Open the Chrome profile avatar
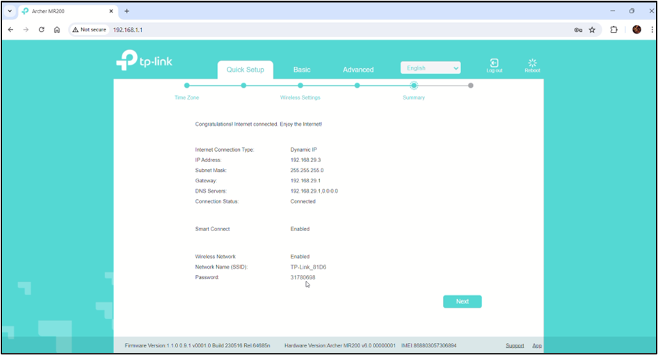Viewport: 658px width, 355px height. pos(636,30)
